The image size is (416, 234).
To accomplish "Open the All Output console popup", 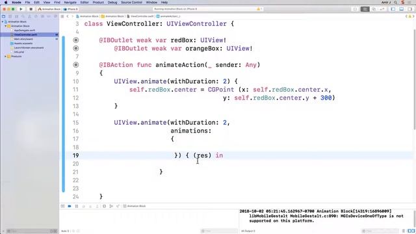I will (x=248, y=231).
